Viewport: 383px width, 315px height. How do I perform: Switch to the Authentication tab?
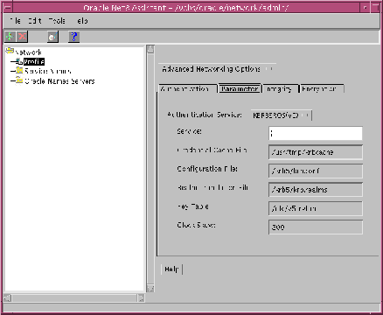coord(188,88)
